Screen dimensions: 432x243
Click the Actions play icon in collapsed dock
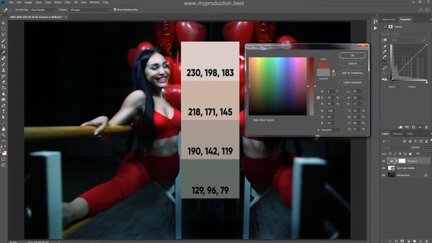(x=375, y=28)
